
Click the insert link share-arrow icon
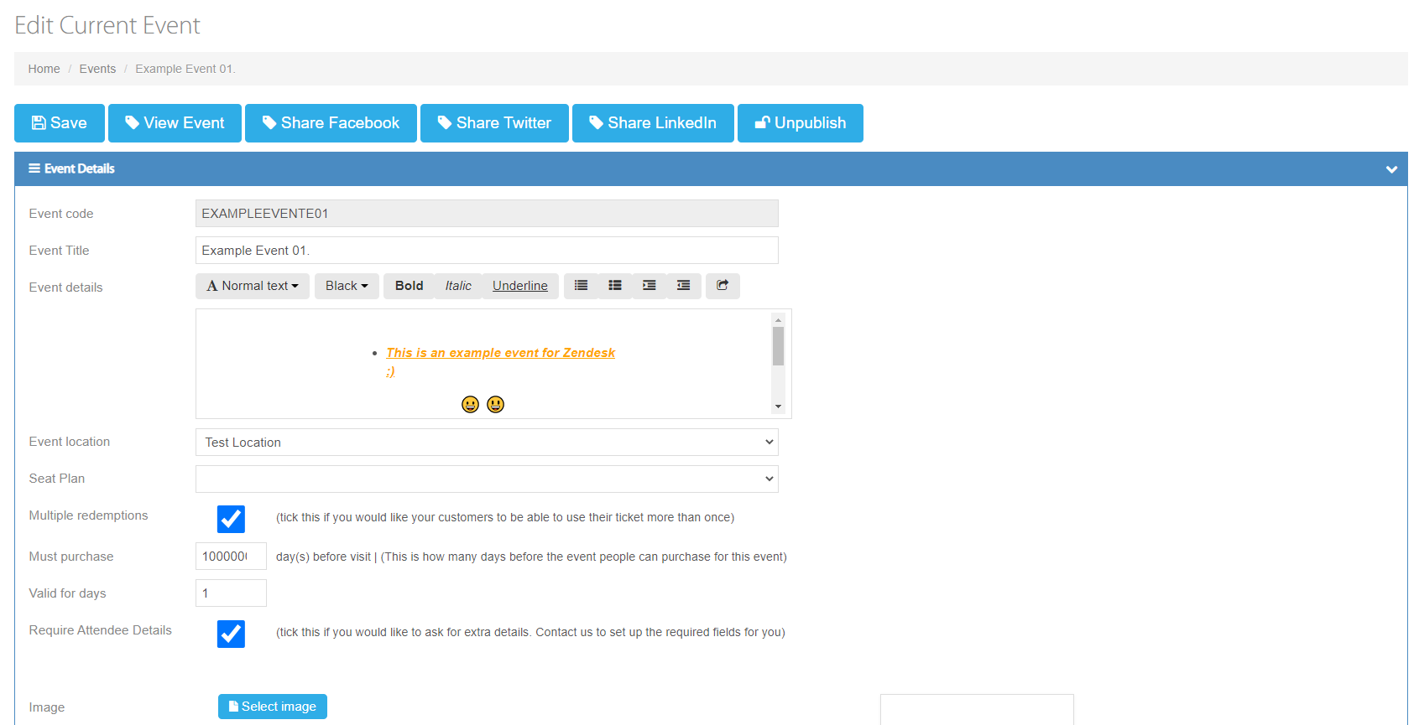[723, 286]
